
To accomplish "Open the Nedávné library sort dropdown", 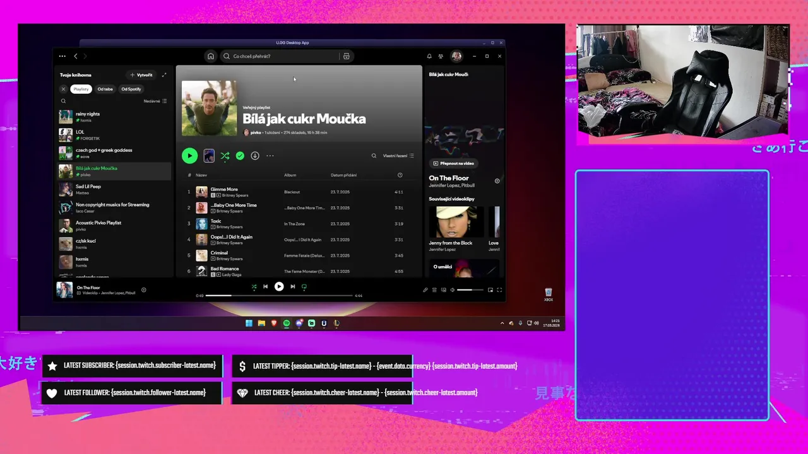I will (x=155, y=101).
